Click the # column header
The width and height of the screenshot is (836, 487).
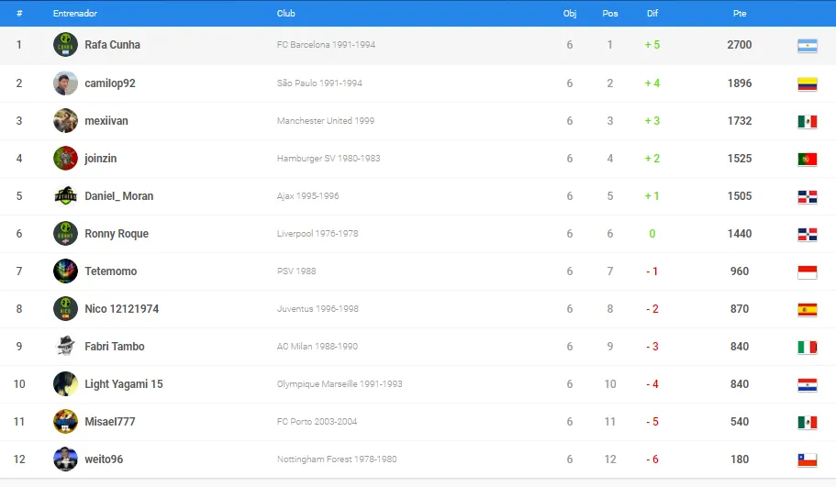pos(19,14)
